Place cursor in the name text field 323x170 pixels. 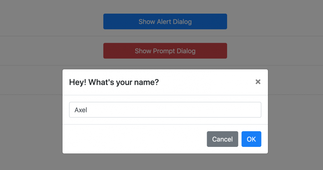point(165,110)
